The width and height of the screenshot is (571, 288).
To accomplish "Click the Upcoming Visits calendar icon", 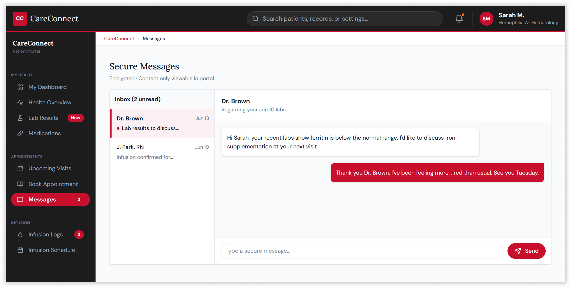I will 20,168.
